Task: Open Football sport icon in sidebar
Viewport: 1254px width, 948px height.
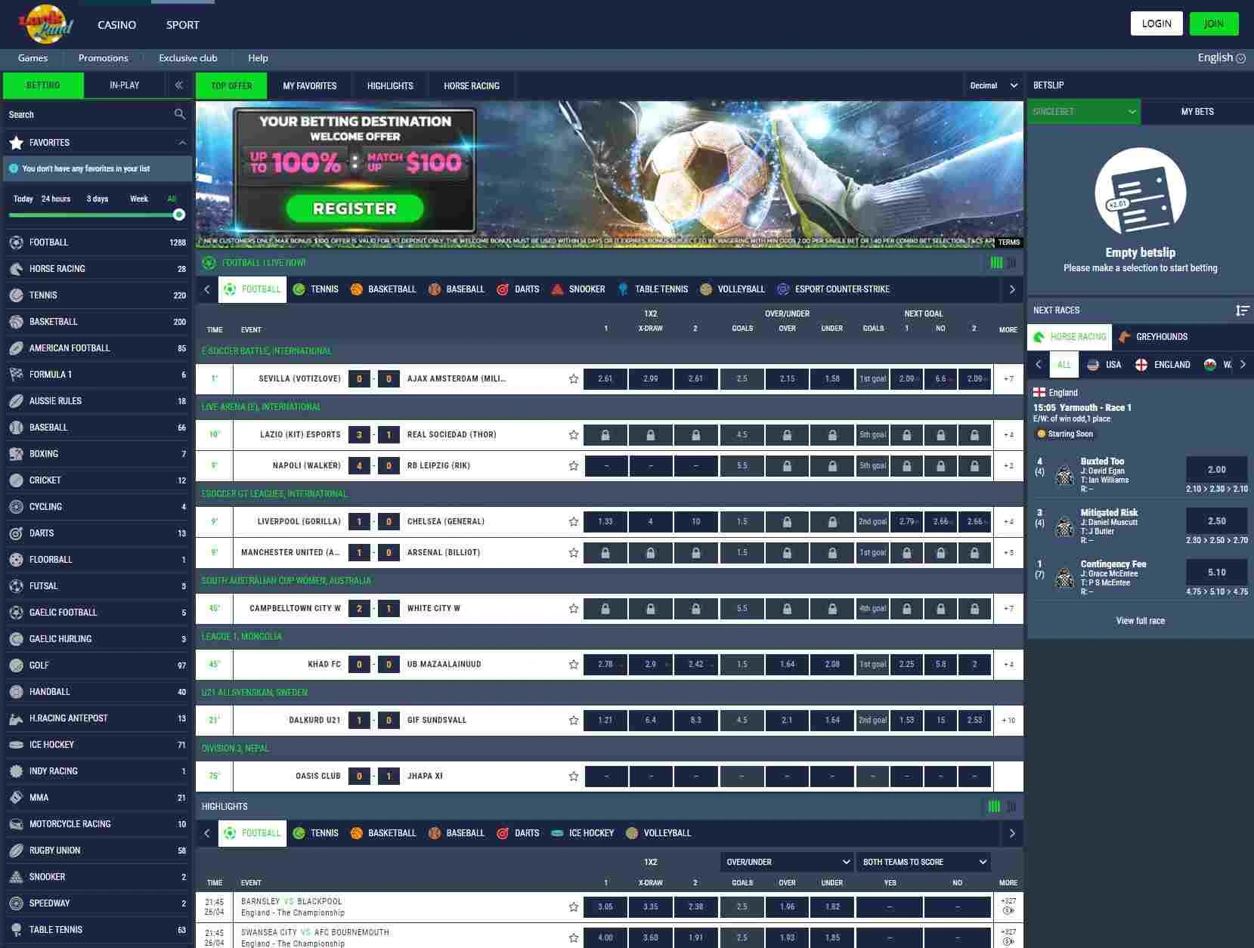Action: (16, 242)
